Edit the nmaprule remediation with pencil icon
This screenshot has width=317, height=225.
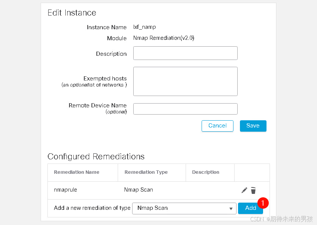click(x=244, y=190)
